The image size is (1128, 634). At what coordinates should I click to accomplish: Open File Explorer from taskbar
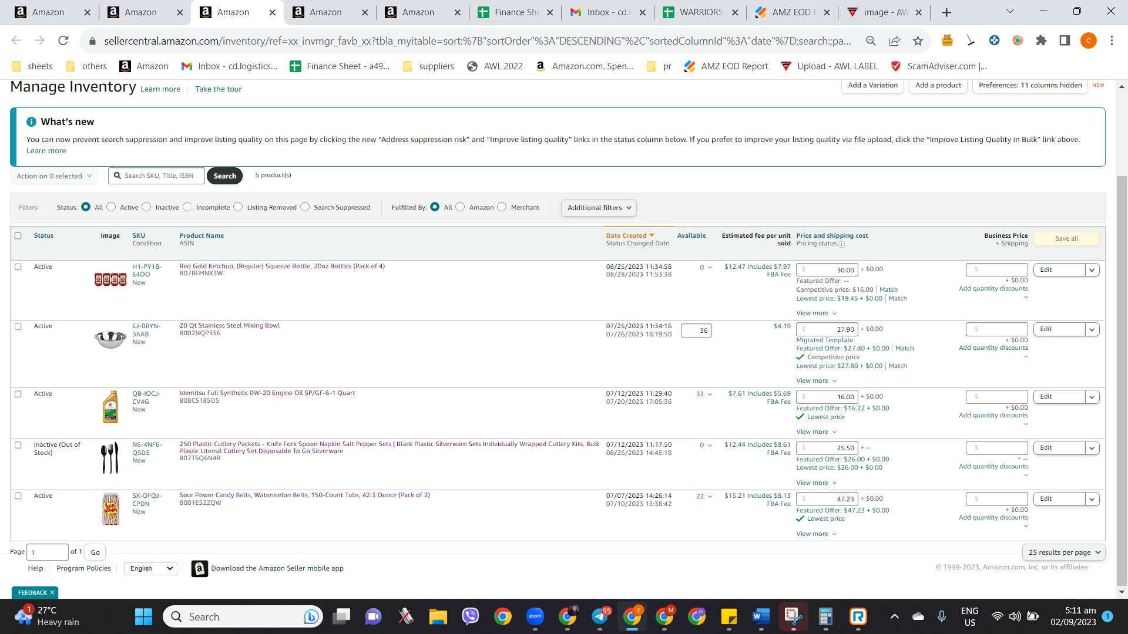[x=438, y=616]
